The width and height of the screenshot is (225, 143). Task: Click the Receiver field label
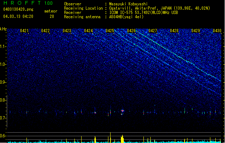coord(73,13)
